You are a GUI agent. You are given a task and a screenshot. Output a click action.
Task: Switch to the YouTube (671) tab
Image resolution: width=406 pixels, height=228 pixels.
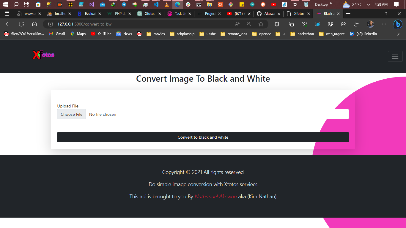point(239,14)
